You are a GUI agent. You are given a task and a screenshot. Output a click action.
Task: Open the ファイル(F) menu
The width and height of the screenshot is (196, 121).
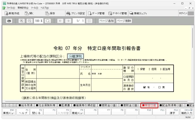coord(11,8)
